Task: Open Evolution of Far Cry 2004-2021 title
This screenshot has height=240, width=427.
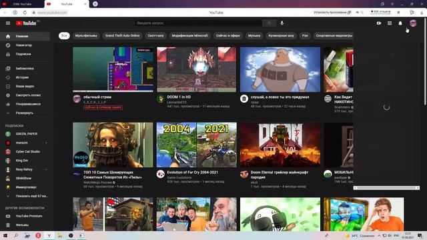Action: [193, 172]
